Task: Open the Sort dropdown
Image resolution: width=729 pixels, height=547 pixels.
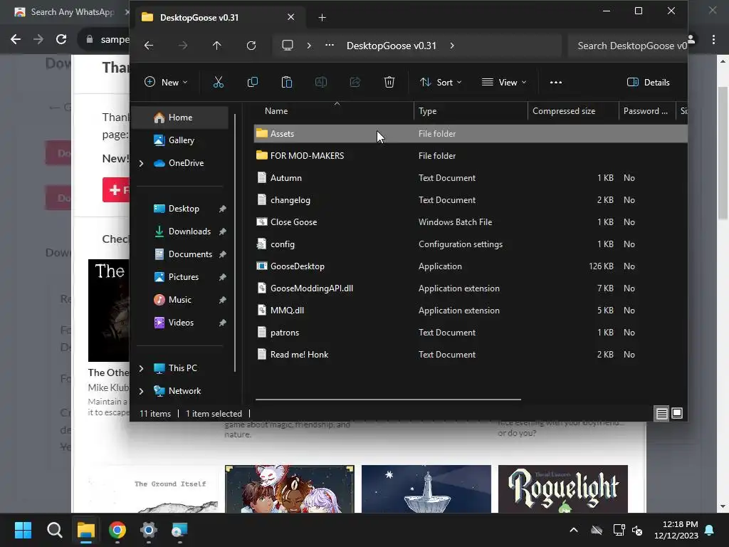Action: tap(440, 83)
